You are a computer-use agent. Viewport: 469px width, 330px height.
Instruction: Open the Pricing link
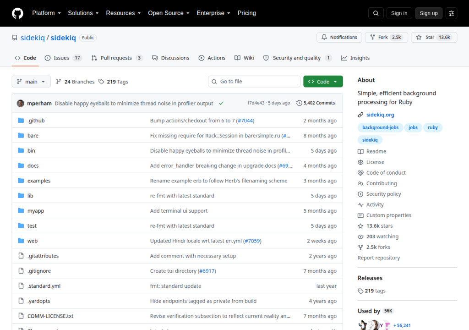(247, 13)
